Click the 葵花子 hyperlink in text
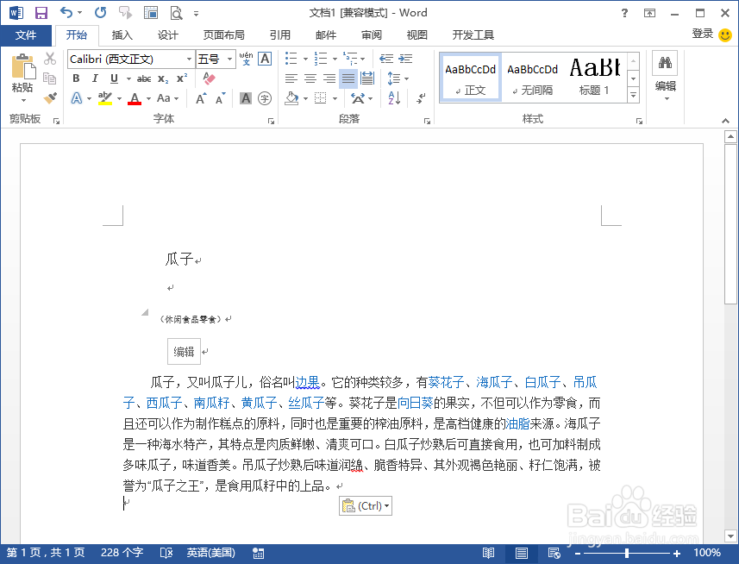 [445, 381]
